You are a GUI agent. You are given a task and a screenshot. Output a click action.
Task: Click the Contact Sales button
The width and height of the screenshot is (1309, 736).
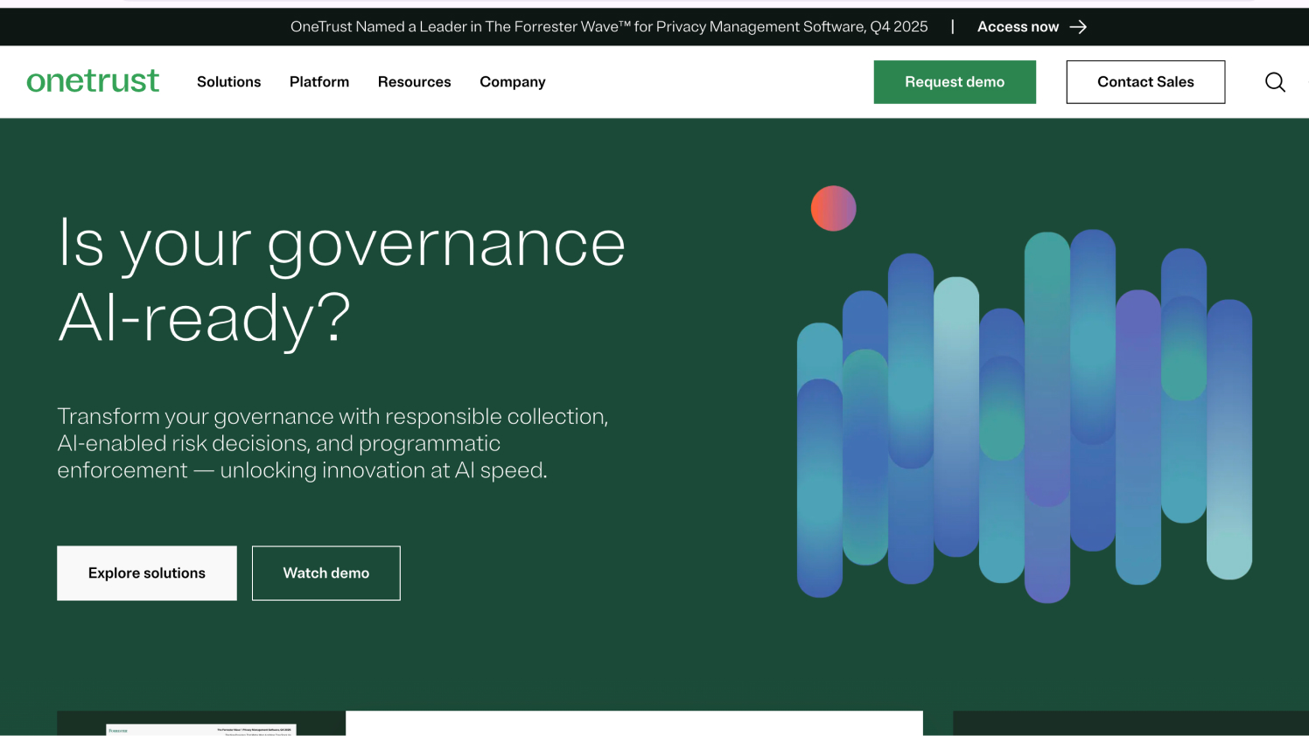click(1145, 81)
